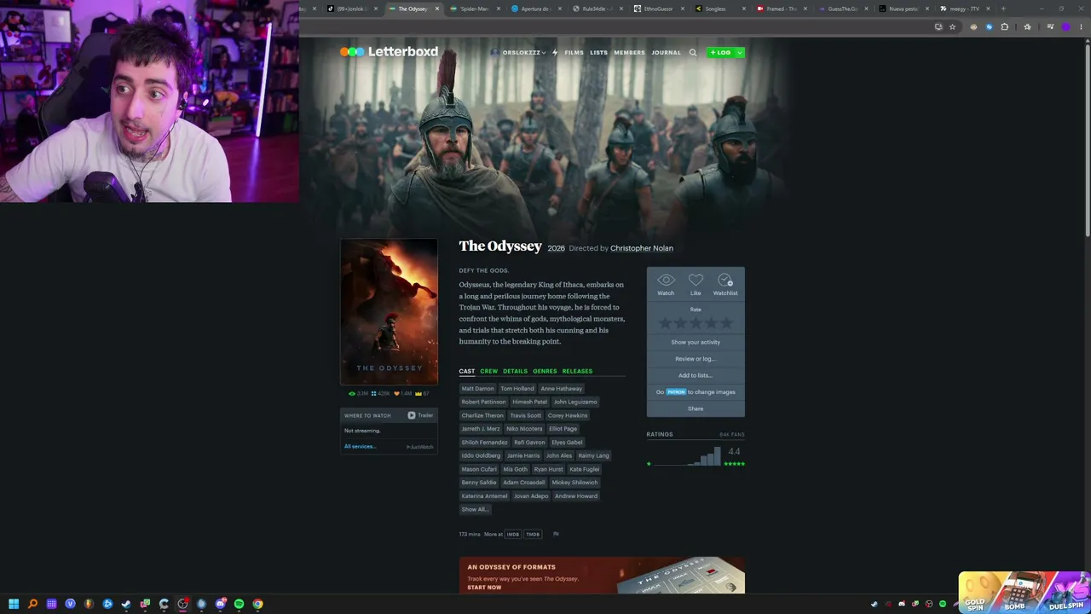Image resolution: width=1091 pixels, height=614 pixels.
Task: Click the Share button
Action: click(696, 408)
